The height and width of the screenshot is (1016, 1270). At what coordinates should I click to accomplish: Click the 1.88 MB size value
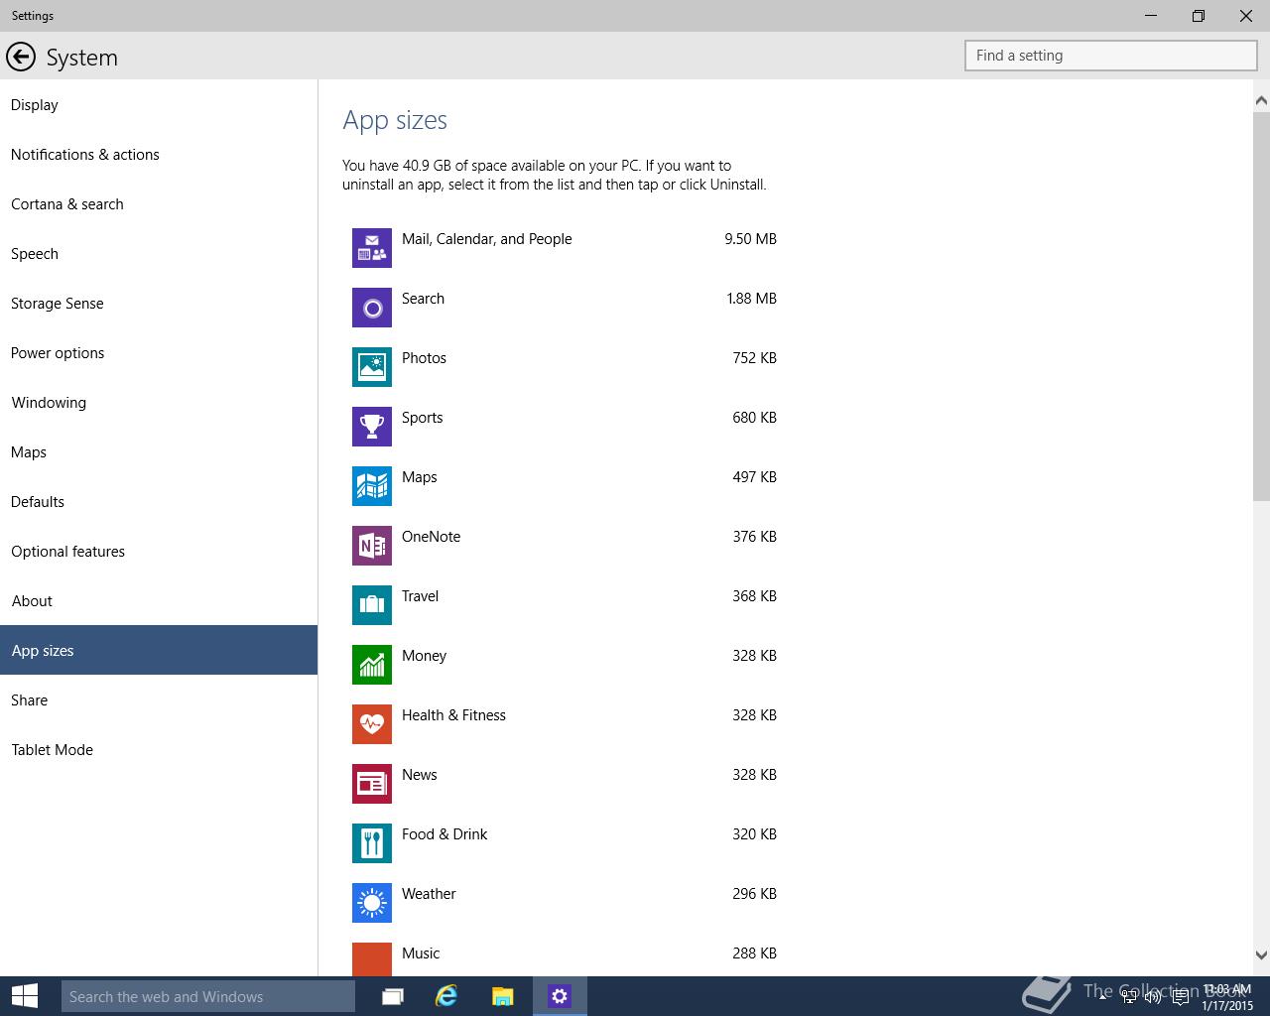[x=751, y=299]
